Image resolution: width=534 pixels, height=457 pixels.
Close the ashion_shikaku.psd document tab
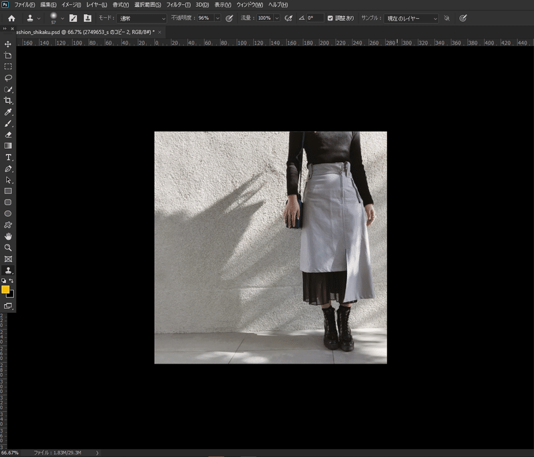tap(160, 32)
